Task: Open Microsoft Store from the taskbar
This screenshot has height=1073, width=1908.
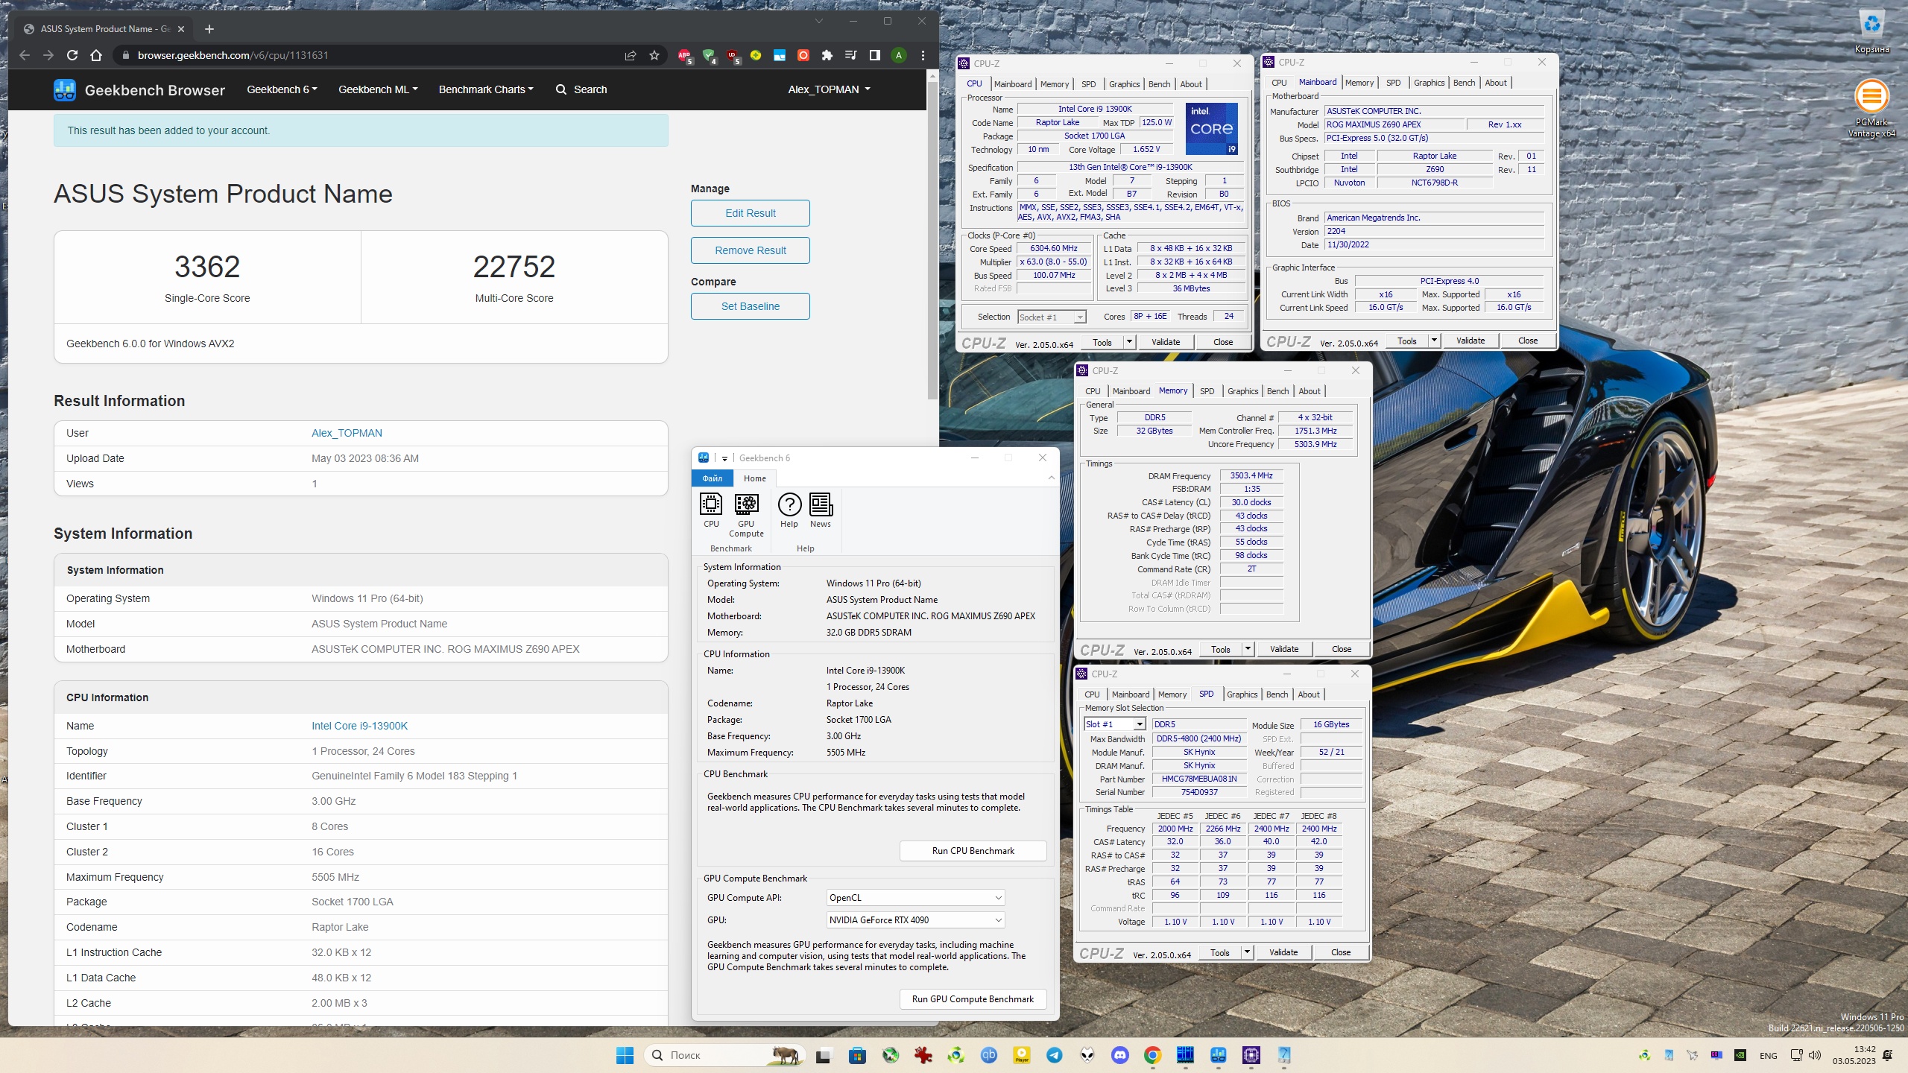Action: point(857,1055)
